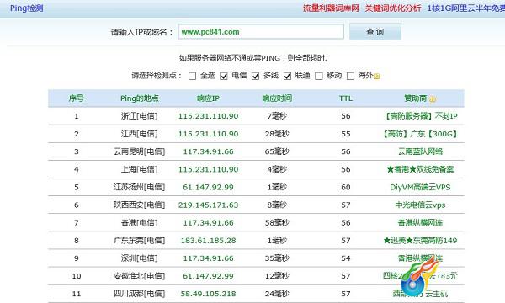The height and width of the screenshot is (303, 505).
Task: Uncheck the 联通 checkbox
Action: point(287,76)
